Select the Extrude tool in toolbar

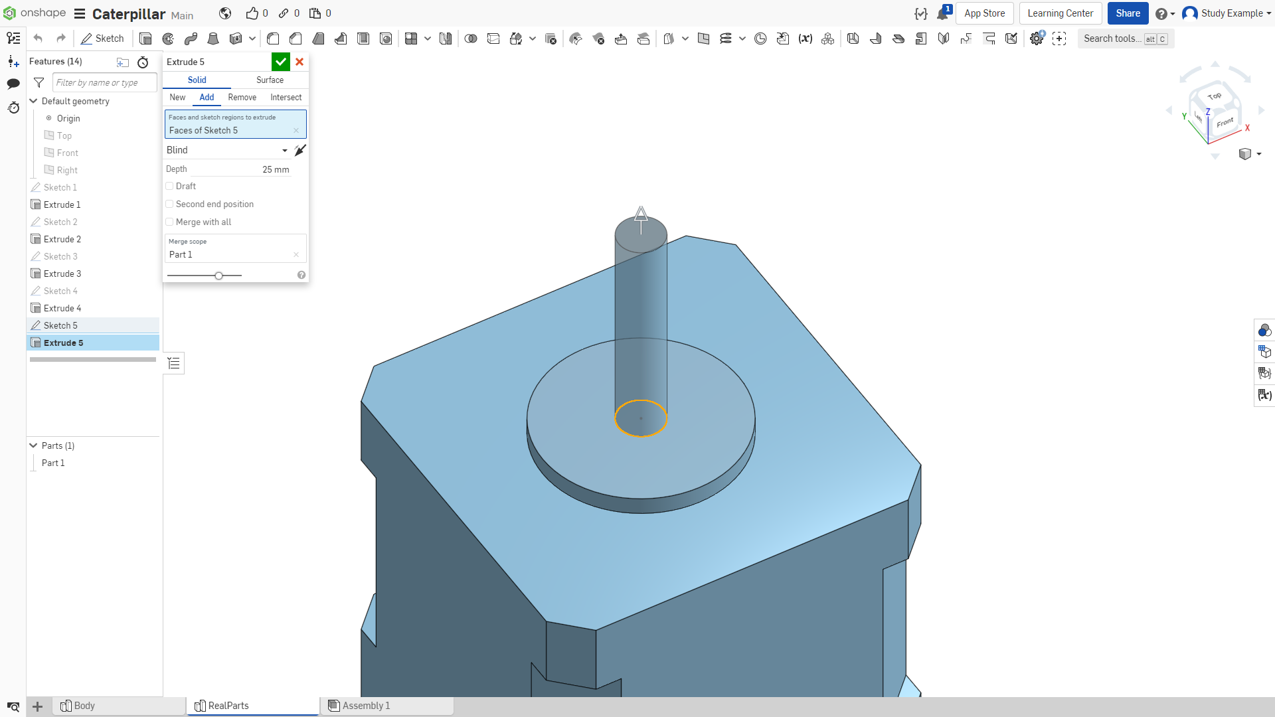tap(145, 39)
